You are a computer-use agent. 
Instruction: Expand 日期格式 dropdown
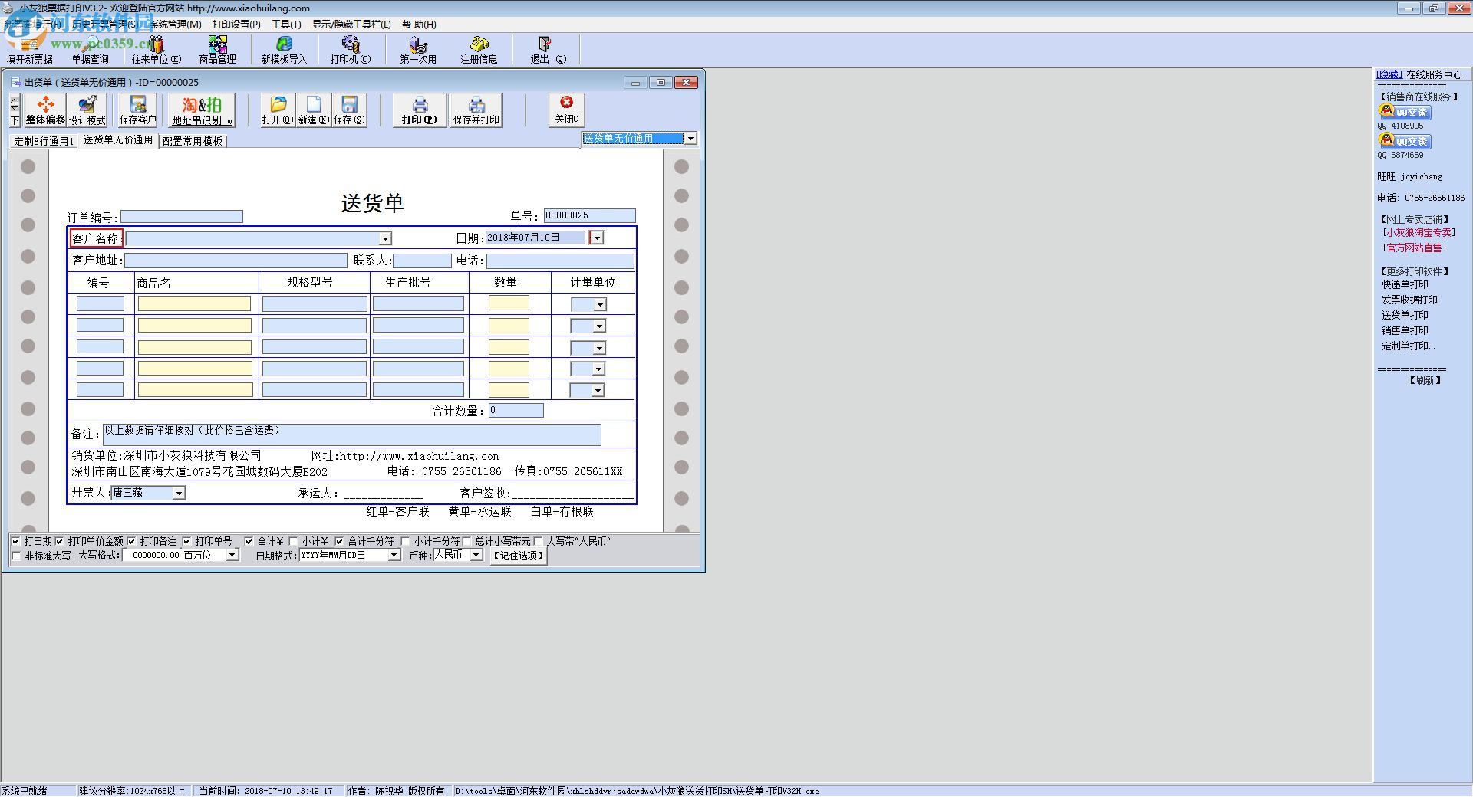(394, 555)
